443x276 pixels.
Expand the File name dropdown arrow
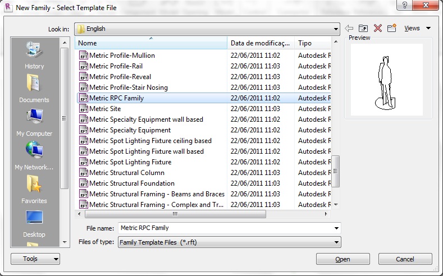(336, 228)
